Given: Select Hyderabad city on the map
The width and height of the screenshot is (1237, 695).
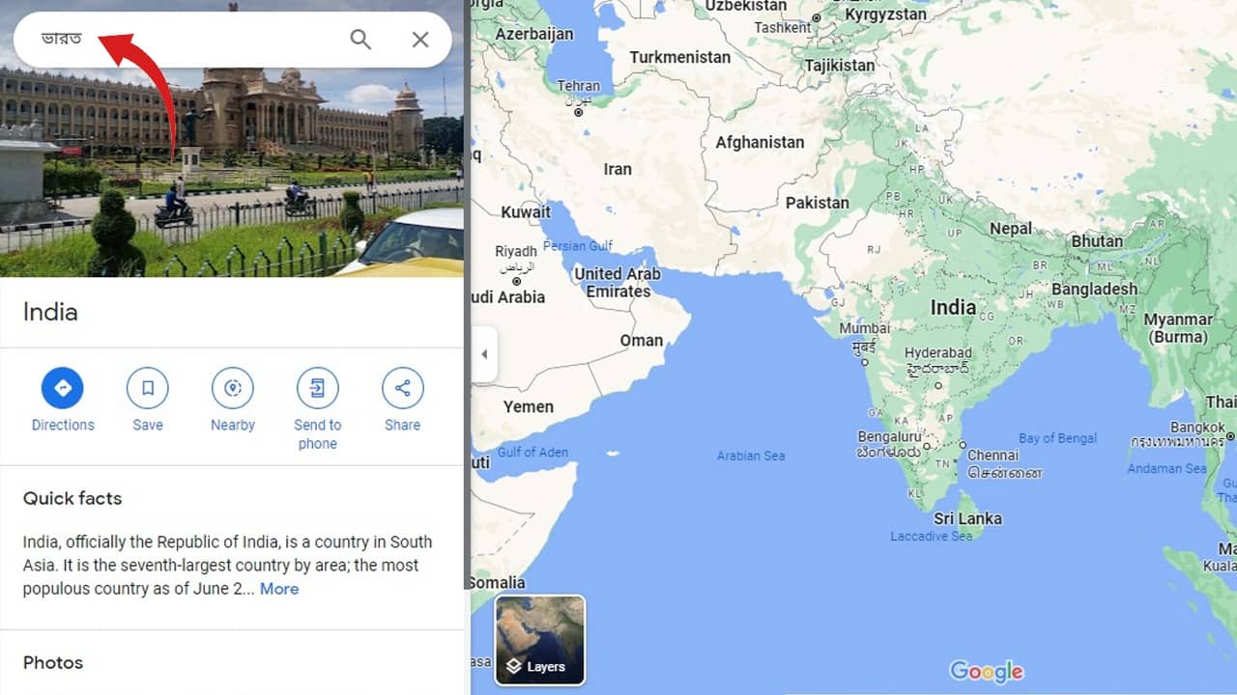Looking at the screenshot, I should pos(937,353).
